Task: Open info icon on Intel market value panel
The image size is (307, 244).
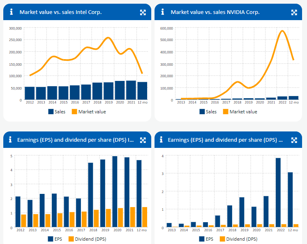Action: point(12,12)
